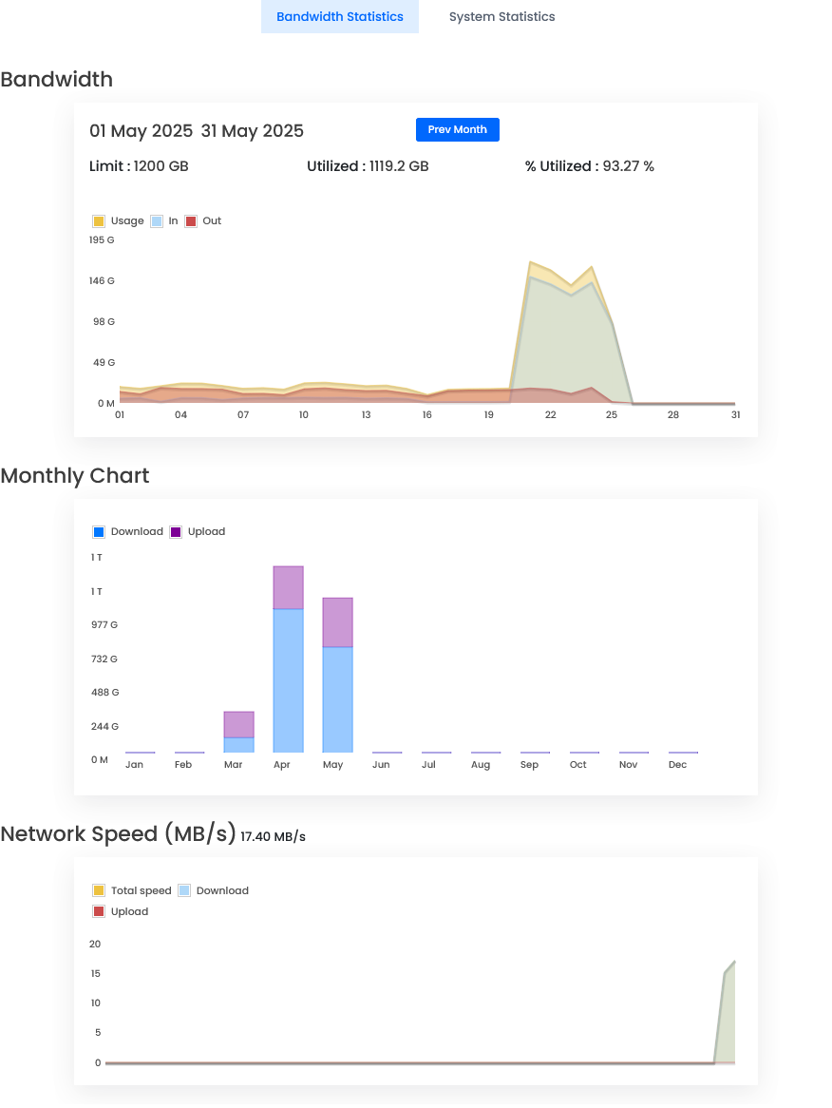The height and width of the screenshot is (1108, 832).
Task: Click the bandwidth peak near day 21
Action: 530,263
